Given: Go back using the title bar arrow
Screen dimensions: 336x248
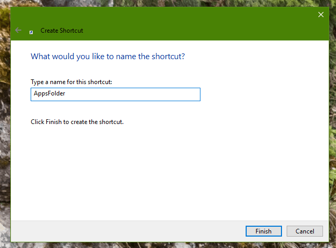Looking at the screenshot, I should 18,30.
